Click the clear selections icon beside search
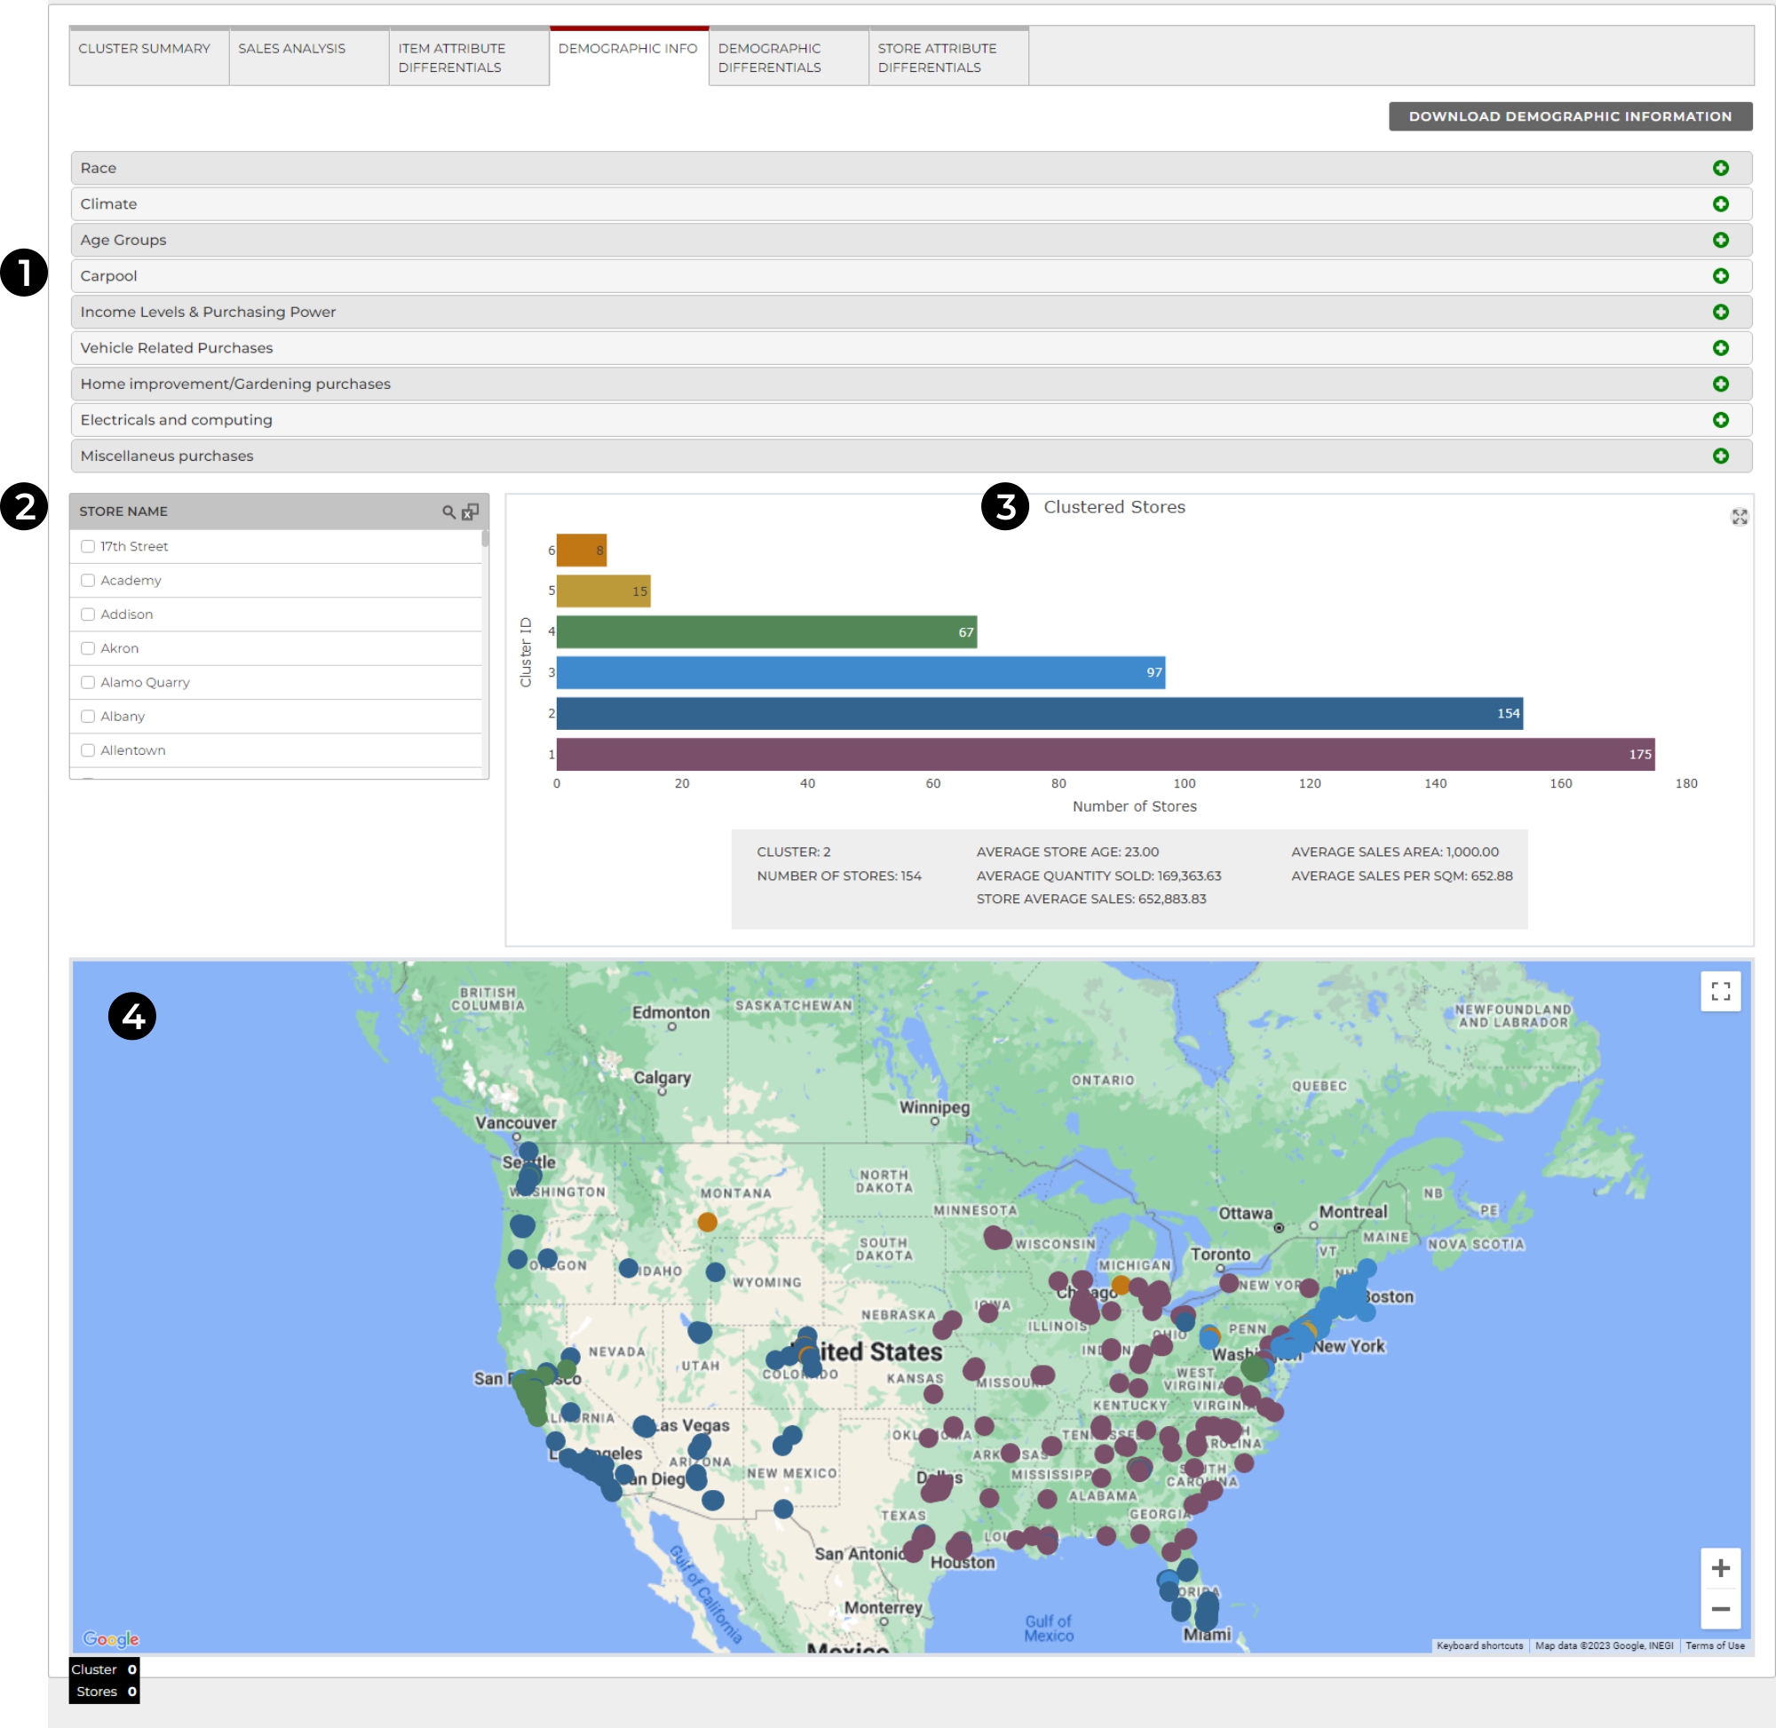 point(470,511)
